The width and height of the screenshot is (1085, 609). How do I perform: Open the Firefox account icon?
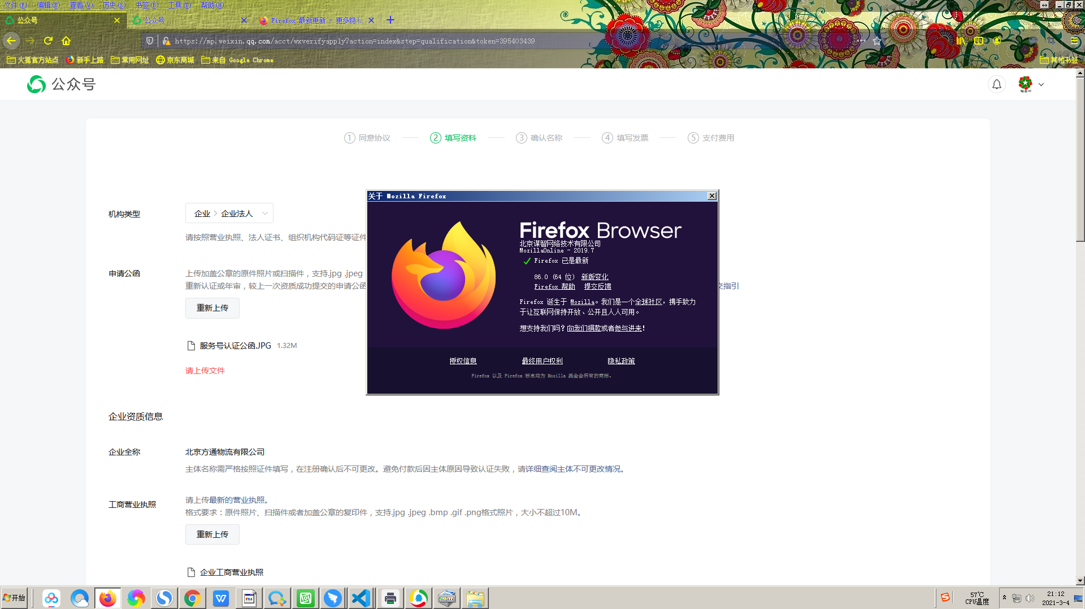tap(997, 41)
